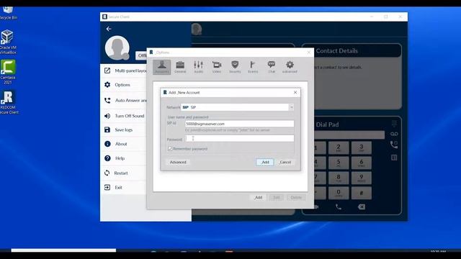Open the About menu entry
461x259 pixels.
(121, 144)
